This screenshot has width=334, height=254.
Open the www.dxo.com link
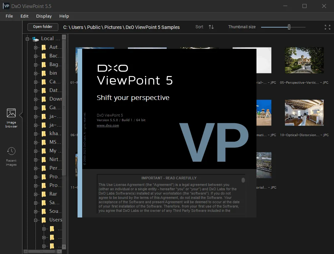108,126
